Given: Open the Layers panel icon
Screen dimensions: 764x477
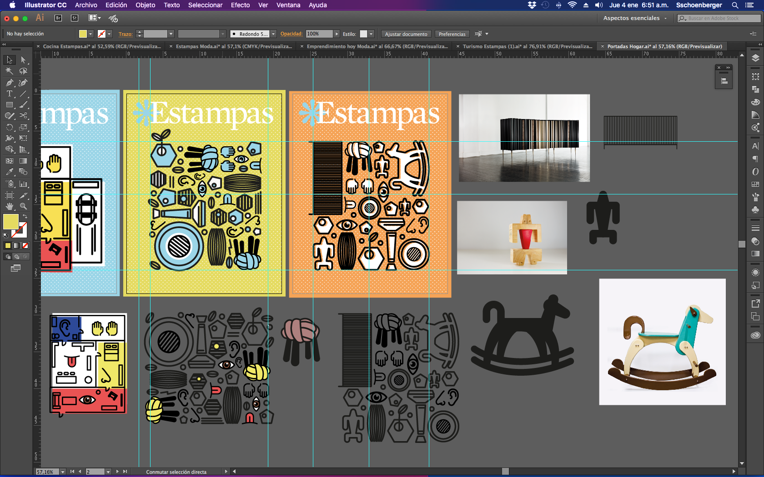Looking at the screenshot, I should [755, 58].
